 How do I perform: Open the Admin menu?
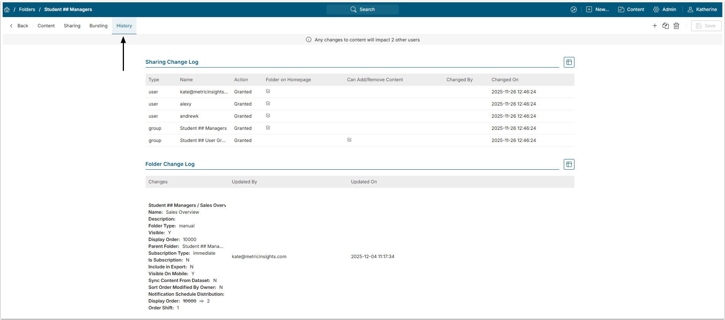click(665, 9)
